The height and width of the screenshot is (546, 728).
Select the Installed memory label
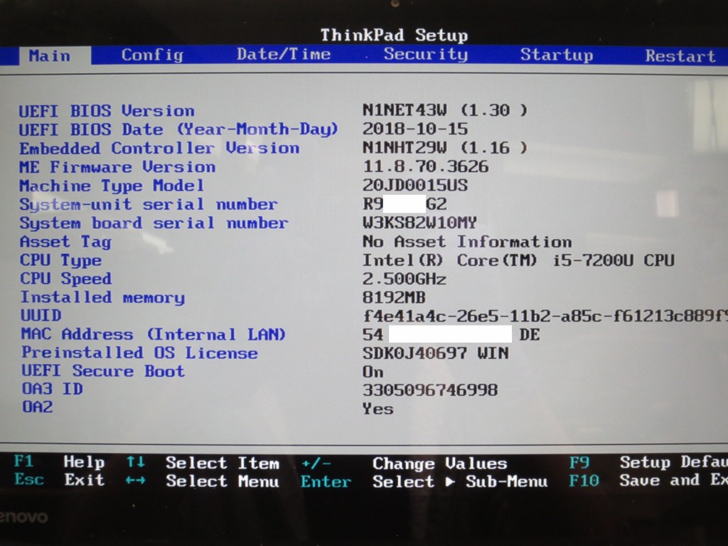[x=102, y=297]
